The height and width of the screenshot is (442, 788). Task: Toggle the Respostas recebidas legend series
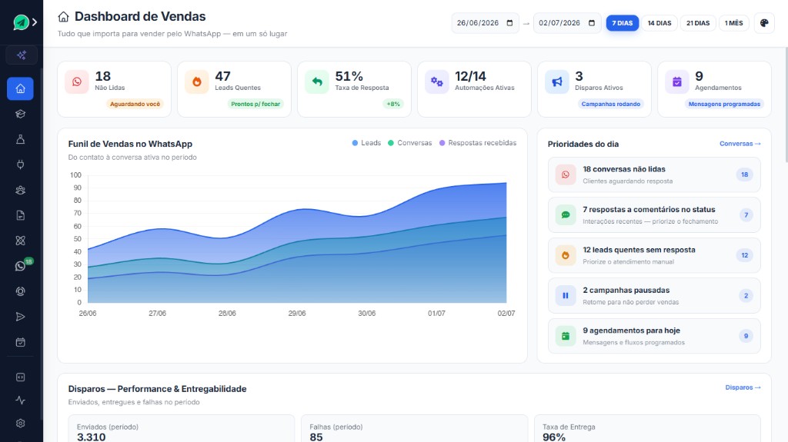tap(478, 143)
